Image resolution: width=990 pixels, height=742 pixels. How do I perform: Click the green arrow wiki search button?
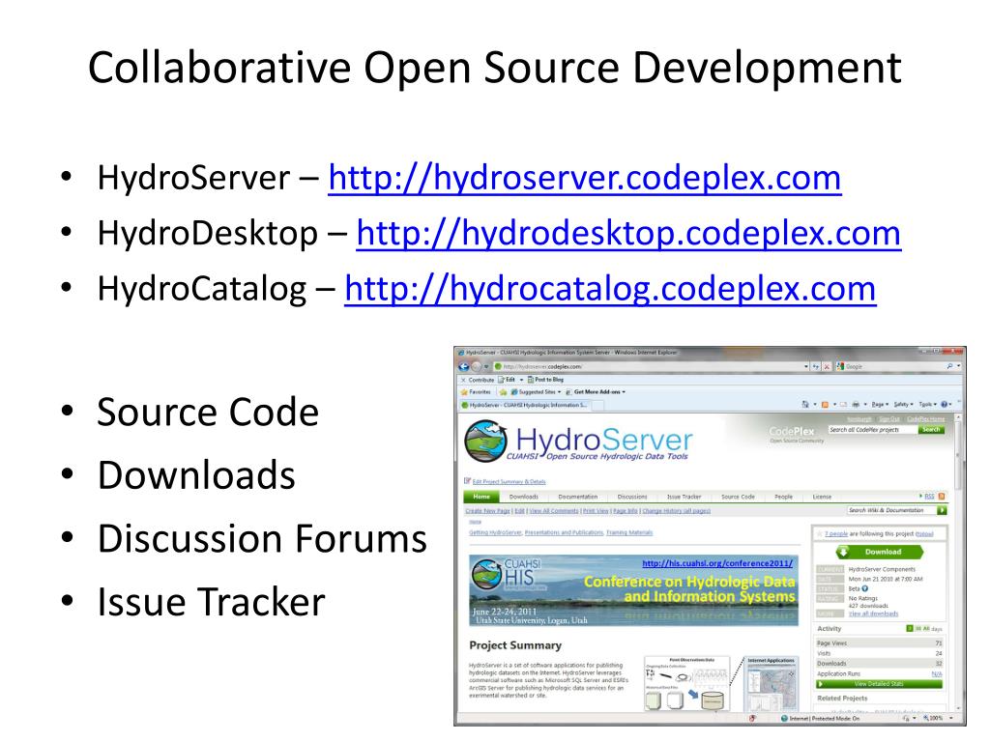pos(942,510)
